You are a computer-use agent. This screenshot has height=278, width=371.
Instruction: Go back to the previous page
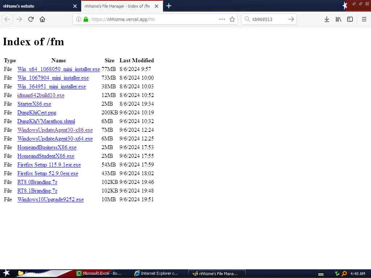tap(7, 19)
